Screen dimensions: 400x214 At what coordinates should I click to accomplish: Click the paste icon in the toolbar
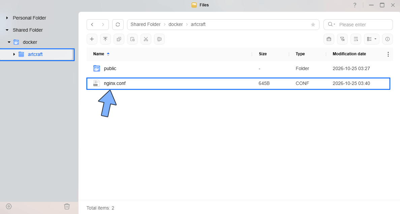(132, 39)
